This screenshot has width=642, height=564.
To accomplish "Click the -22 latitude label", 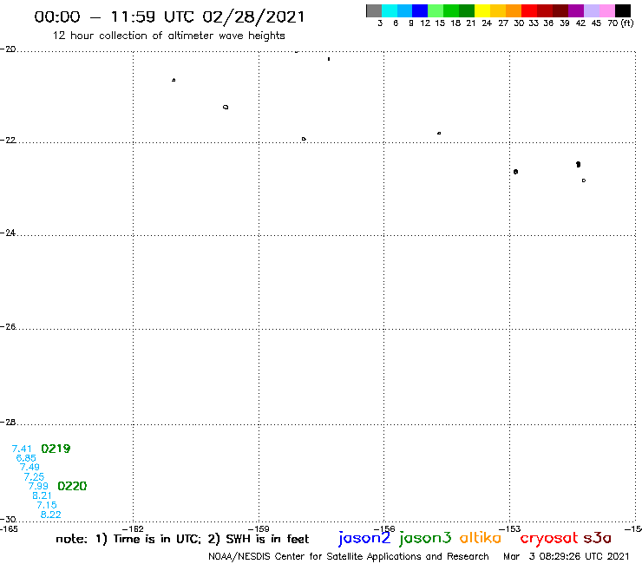I will (8, 140).
